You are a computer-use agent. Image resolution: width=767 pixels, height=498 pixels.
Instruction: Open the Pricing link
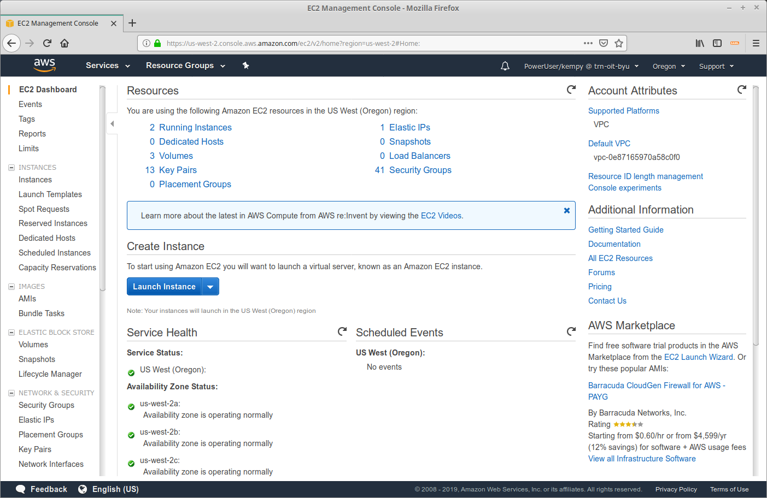[x=600, y=287]
